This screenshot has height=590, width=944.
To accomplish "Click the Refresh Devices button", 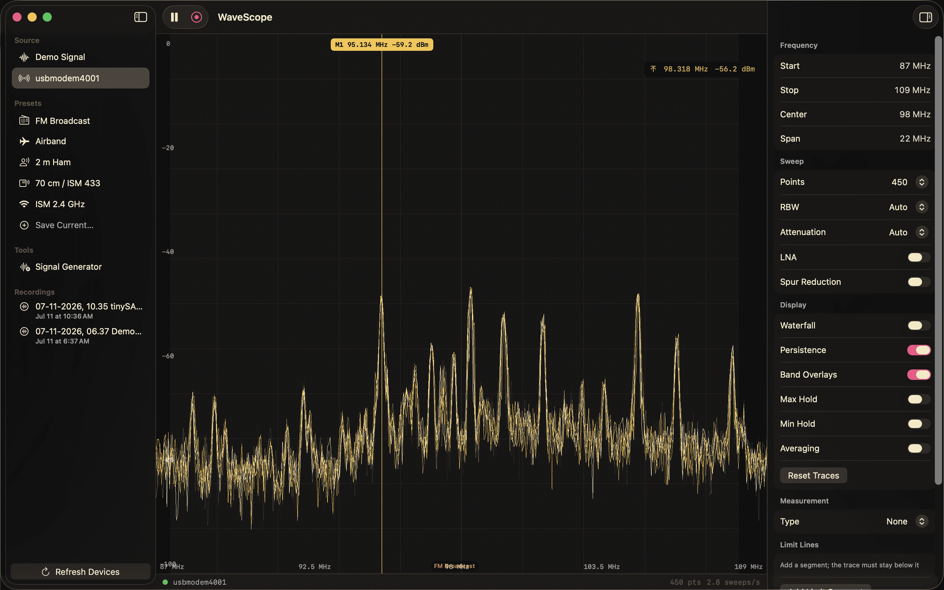I will pos(80,572).
